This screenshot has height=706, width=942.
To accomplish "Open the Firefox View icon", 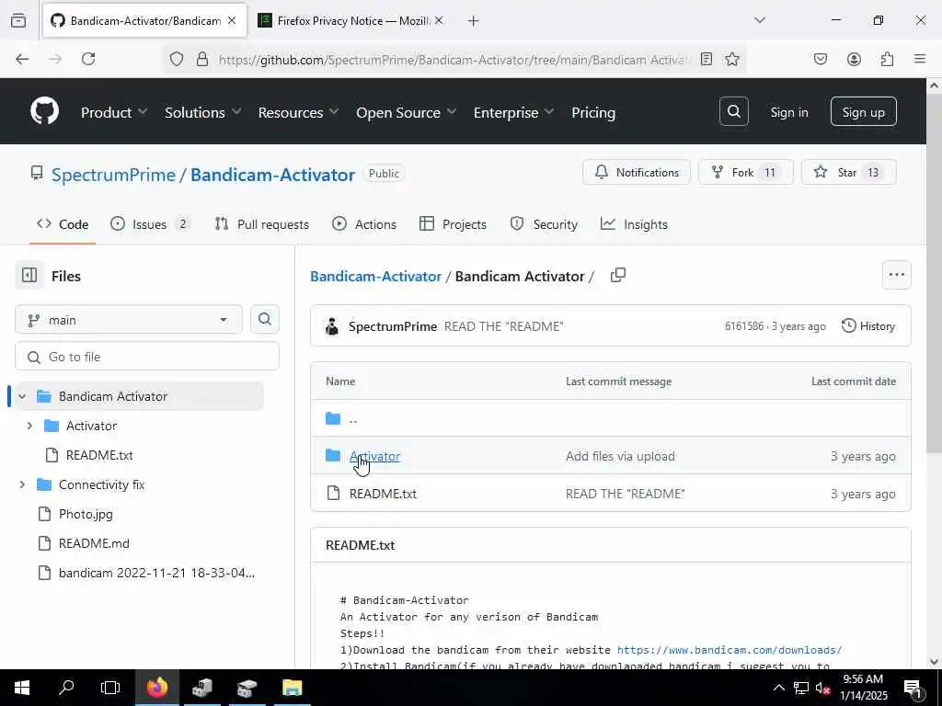I will point(18,21).
